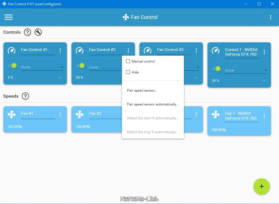The image size is (279, 204).
Task: Expand Fan Control #1 card details chevron
Action: 60,78
